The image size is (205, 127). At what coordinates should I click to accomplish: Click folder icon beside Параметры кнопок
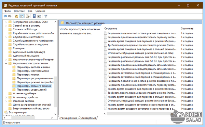14,75
